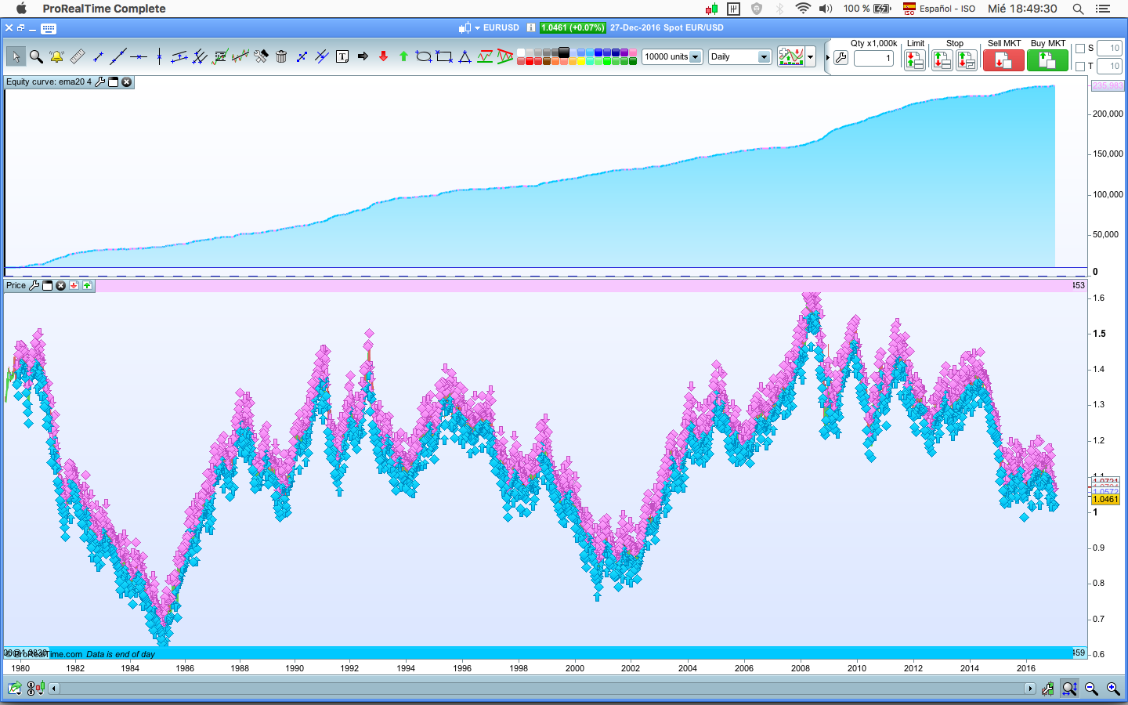Select the green up arrow marker
The width and height of the screenshot is (1128, 705).
(403, 56)
